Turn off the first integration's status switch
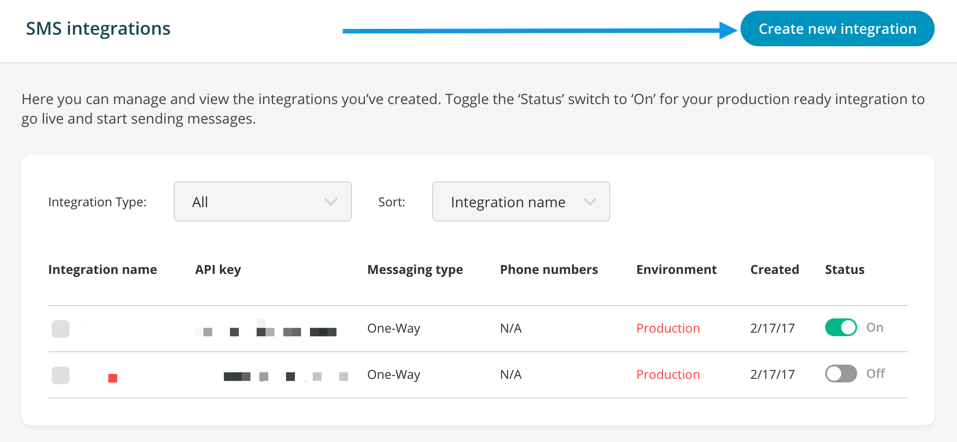 point(841,328)
